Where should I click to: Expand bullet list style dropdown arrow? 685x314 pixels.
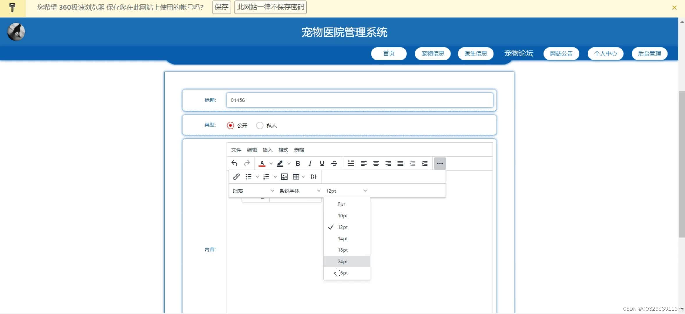[x=257, y=177]
